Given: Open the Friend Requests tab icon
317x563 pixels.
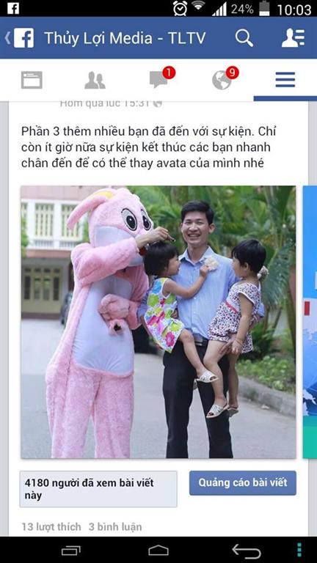Looking at the screenshot, I should pos(95,80).
